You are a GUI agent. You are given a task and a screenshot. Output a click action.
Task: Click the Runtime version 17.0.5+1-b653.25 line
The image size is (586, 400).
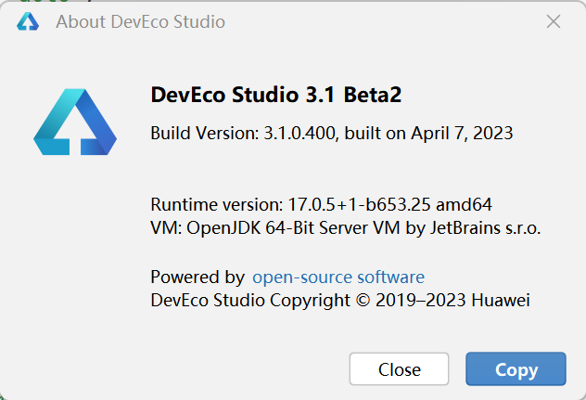[x=322, y=205]
